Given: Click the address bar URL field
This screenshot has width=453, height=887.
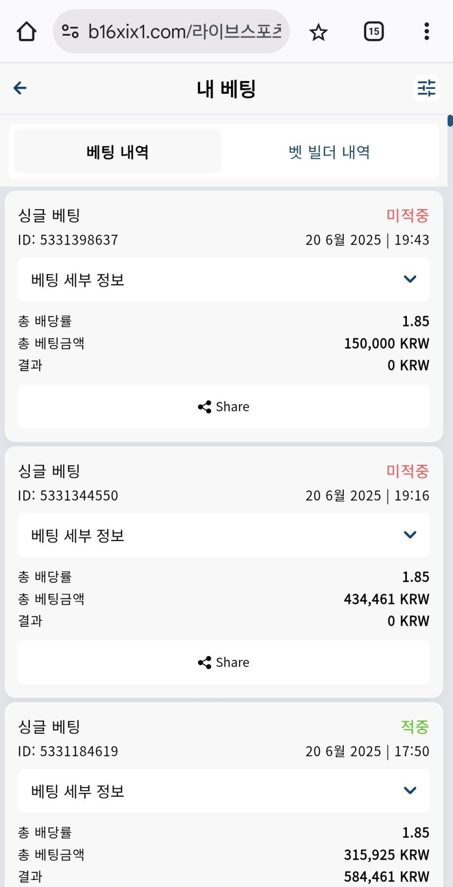Looking at the screenshot, I should pyautogui.click(x=184, y=31).
